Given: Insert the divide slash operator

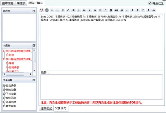Looking at the screenshot, I should pos(68,10).
